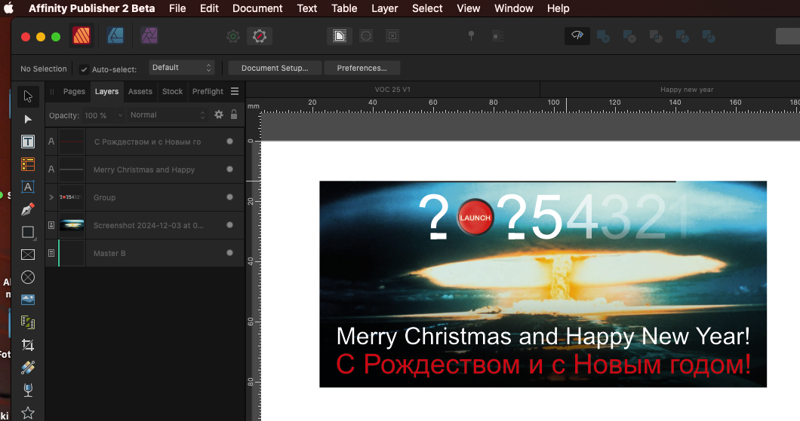Expand the Group layer

[x=51, y=197]
